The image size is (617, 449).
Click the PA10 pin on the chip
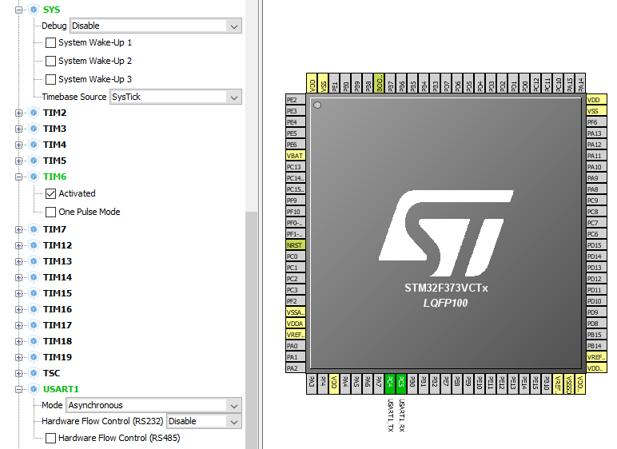[x=596, y=167]
